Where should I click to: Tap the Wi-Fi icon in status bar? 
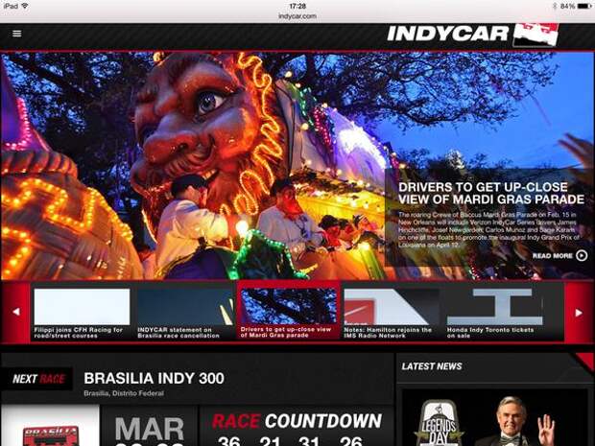[25, 6]
